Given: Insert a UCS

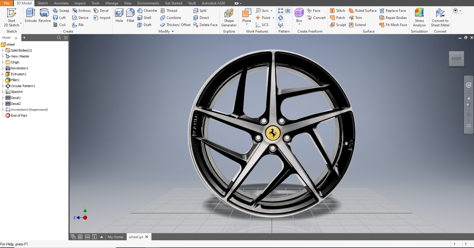Looking at the screenshot, I should pos(262,25).
